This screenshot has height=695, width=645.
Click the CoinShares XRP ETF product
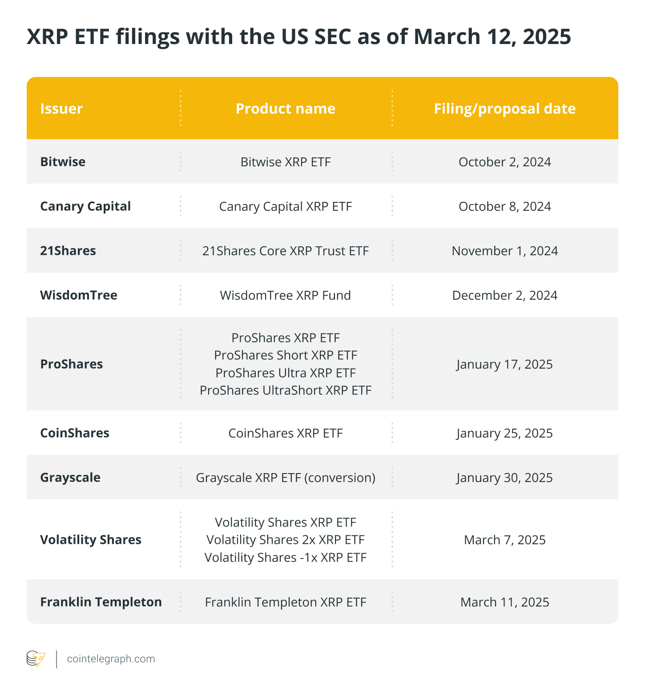(x=286, y=433)
